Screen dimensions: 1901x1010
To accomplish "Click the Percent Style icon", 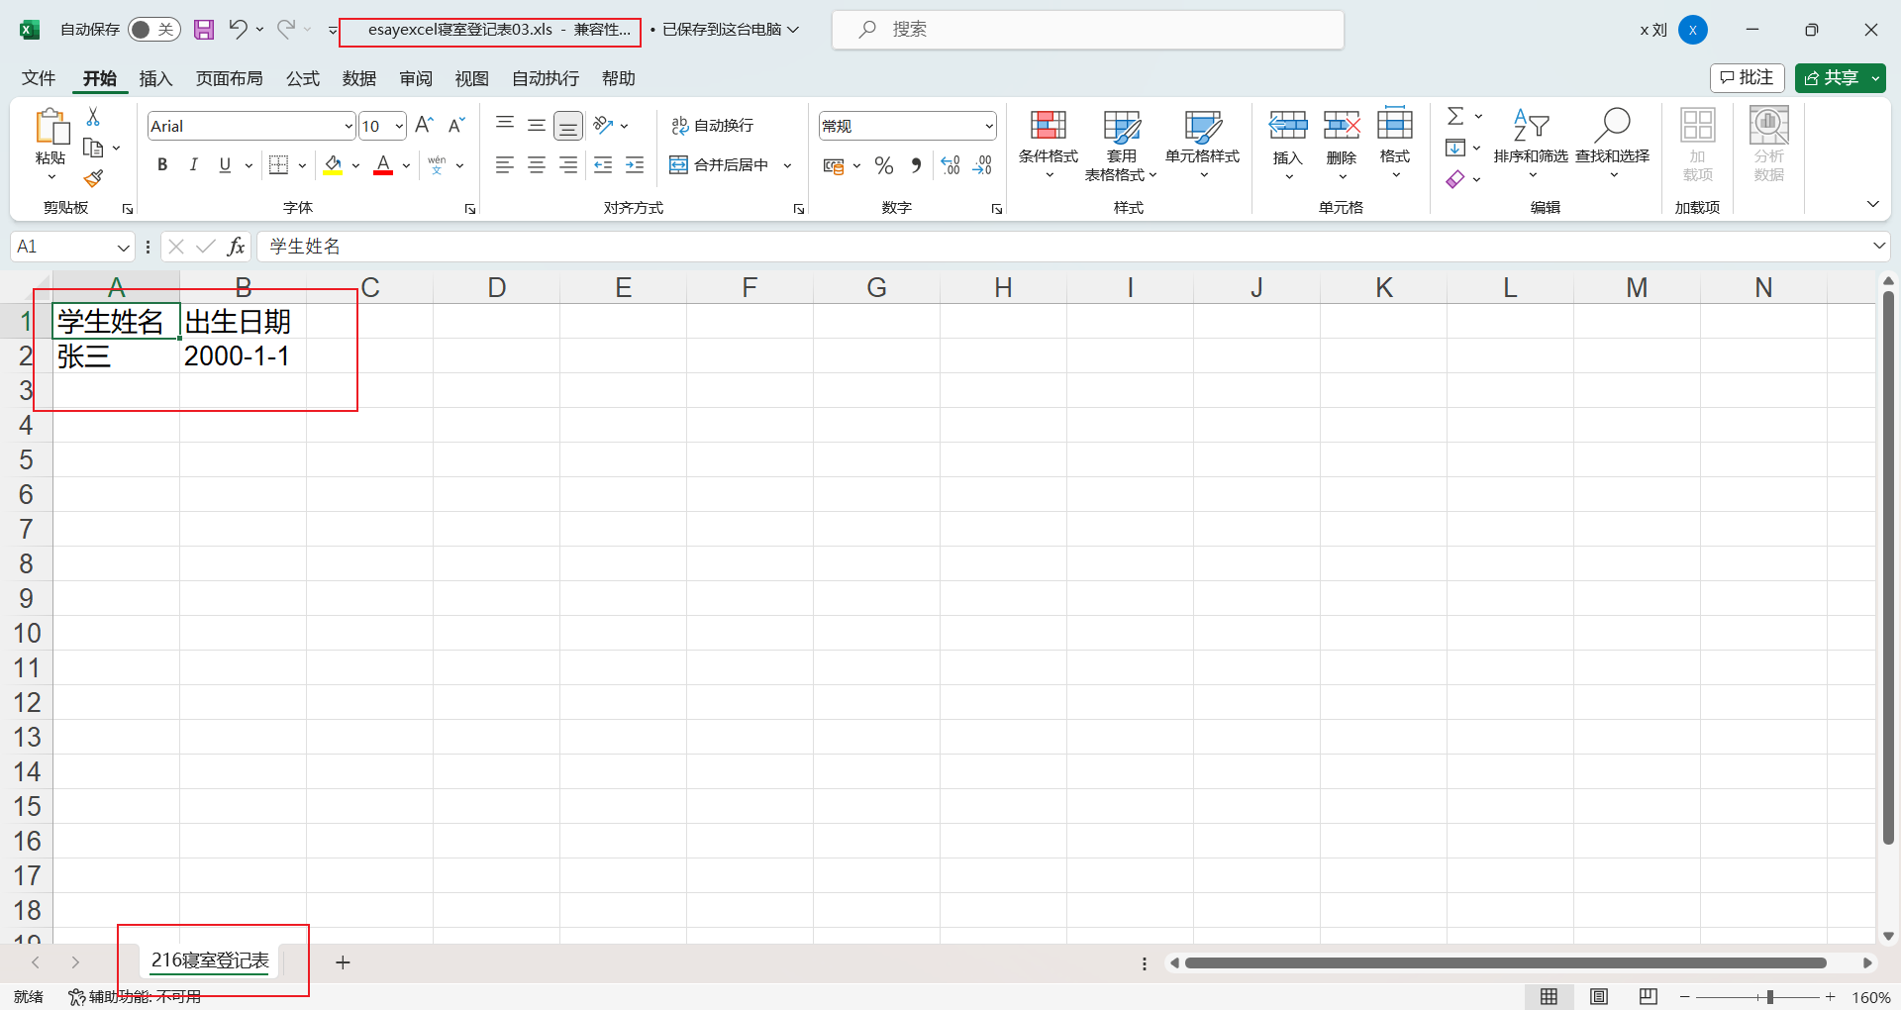I will [883, 165].
